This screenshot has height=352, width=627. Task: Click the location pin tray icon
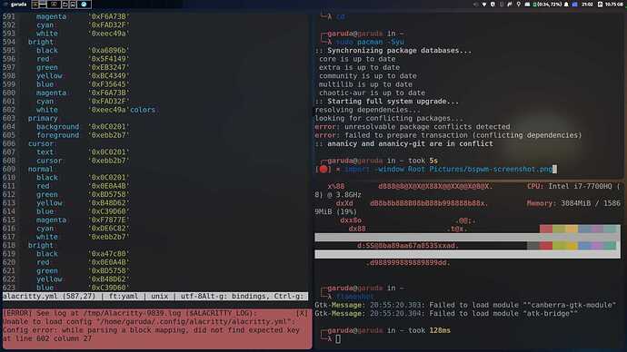(519, 5)
